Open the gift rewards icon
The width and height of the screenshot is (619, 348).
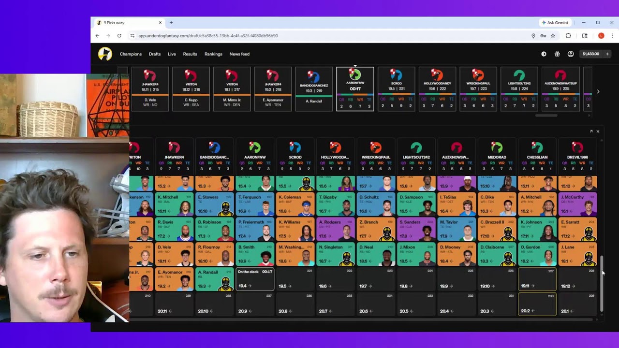tap(557, 54)
